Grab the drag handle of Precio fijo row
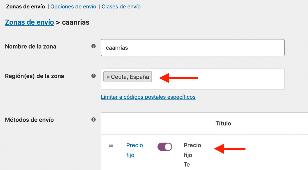Viewport: 308px width, 170px height. click(x=111, y=145)
